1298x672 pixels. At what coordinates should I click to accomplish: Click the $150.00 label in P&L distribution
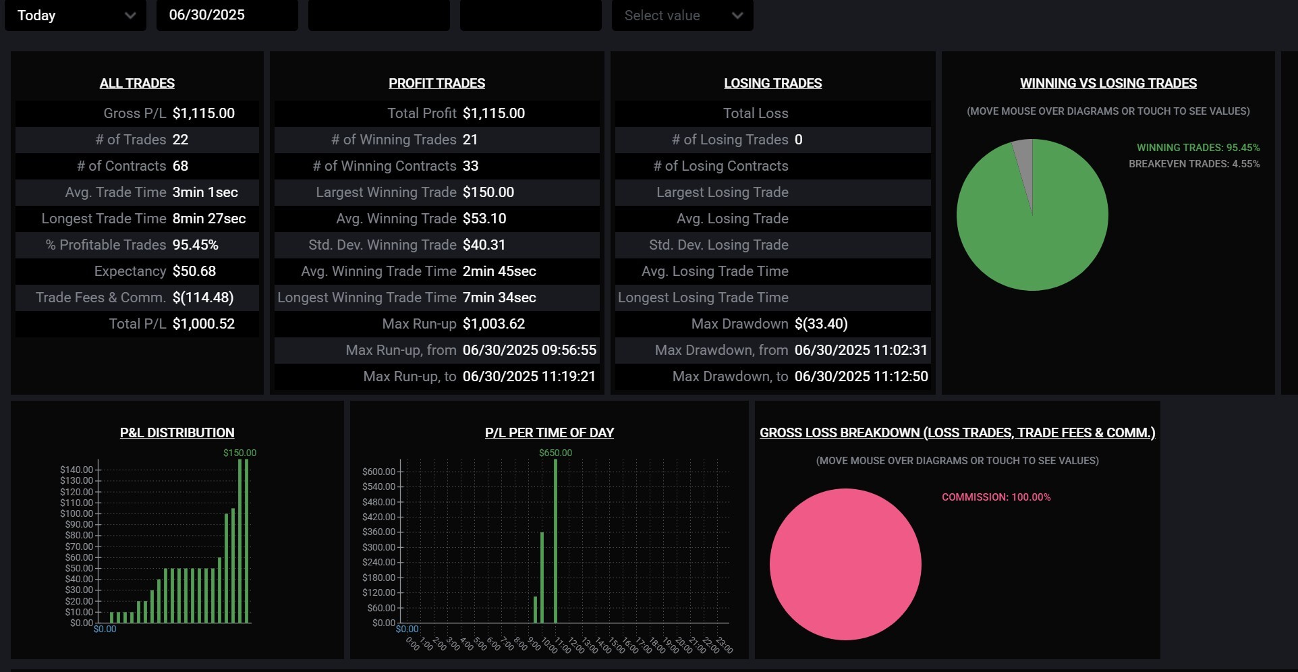click(239, 453)
